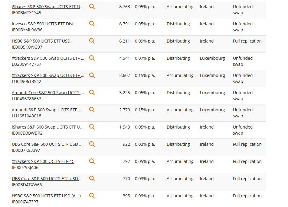Click magnifier icon for ETF IE00BMTX1Y45

(92, 7)
